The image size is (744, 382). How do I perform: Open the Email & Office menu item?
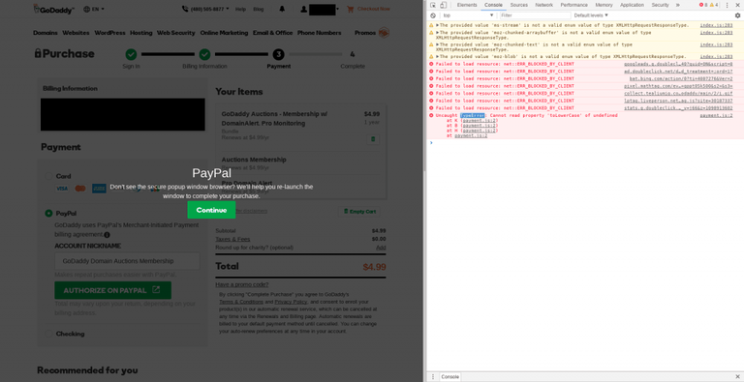(272, 33)
